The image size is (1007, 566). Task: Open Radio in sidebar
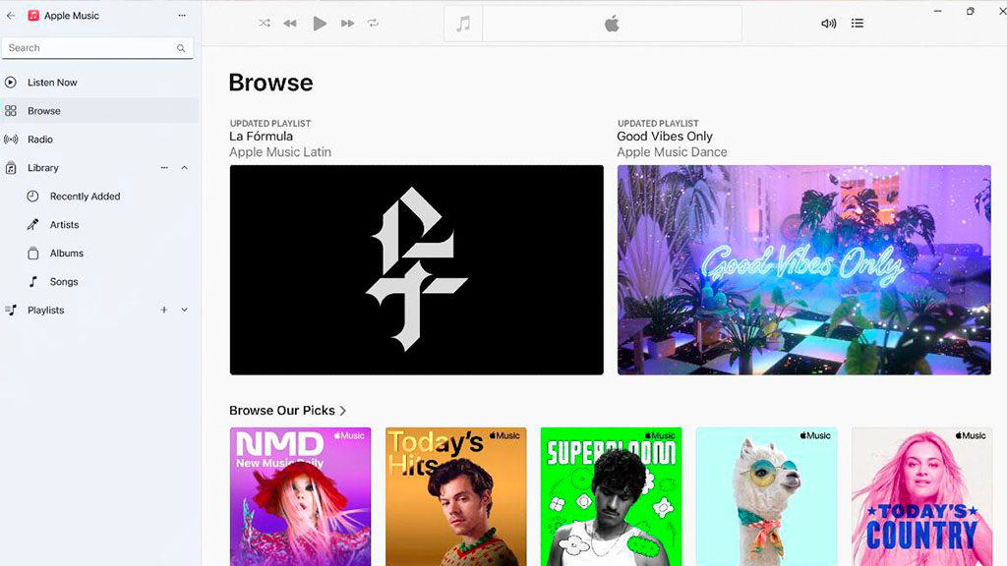(99, 140)
